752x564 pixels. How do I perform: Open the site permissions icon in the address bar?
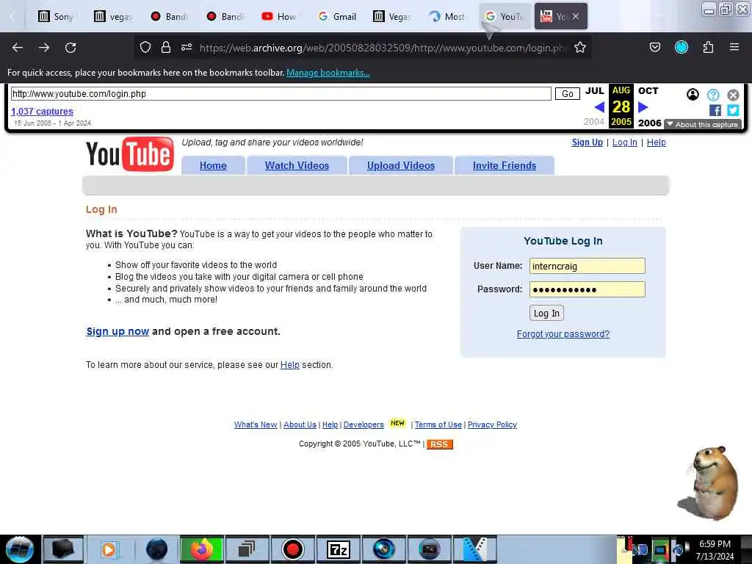coord(187,47)
